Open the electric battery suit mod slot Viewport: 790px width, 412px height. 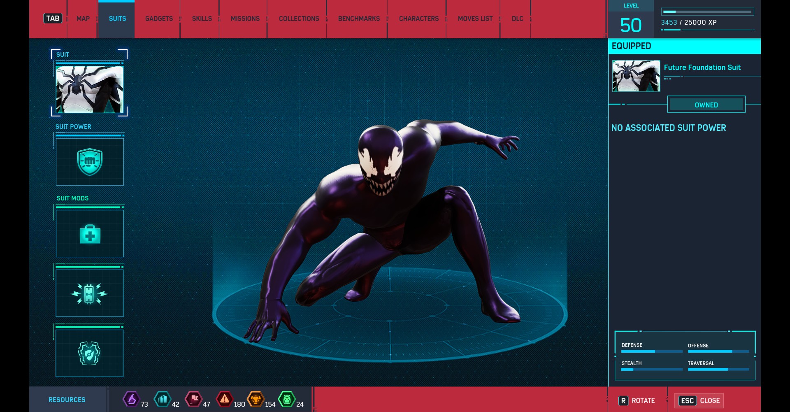pyautogui.click(x=90, y=293)
